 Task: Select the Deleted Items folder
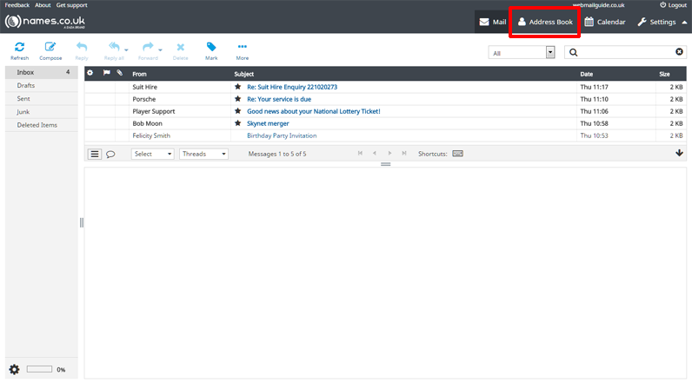pyautogui.click(x=42, y=125)
